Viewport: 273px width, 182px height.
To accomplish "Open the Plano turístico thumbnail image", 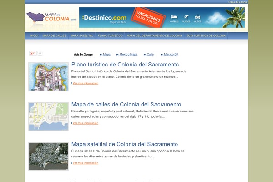I will [48, 77].
